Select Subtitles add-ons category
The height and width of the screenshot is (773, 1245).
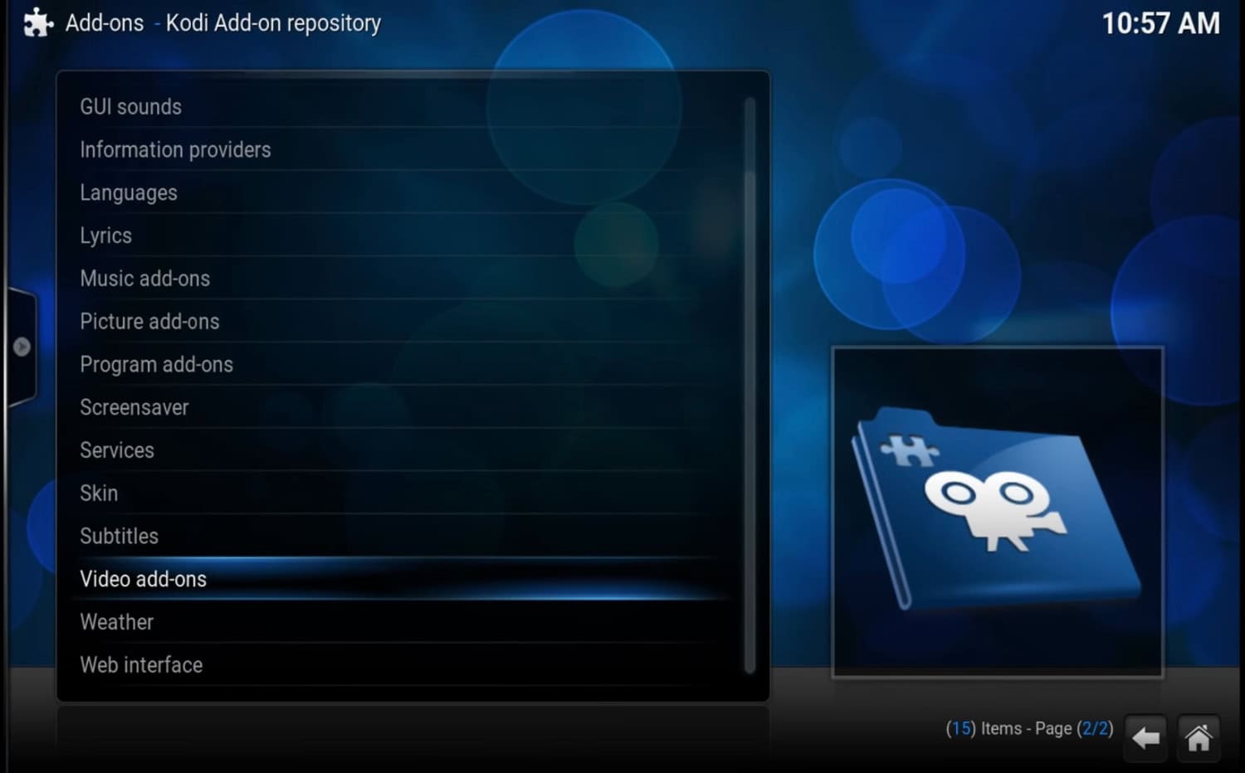[404, 537]
